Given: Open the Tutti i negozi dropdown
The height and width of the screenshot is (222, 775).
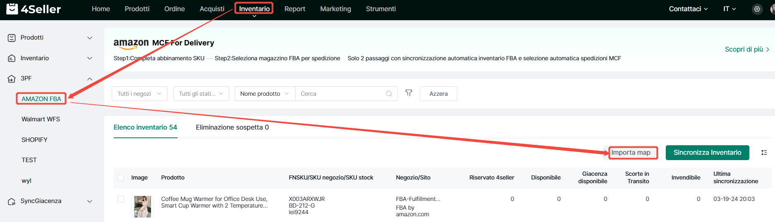Looking at the screenshot, I should [139, 94].
